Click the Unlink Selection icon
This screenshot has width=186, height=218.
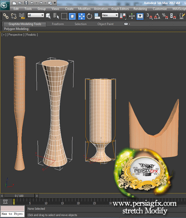pos(14,16)
